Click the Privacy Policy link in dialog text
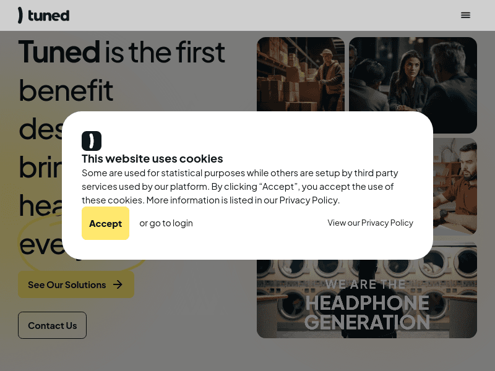The image size is (495, 371). (x=308, y=200)
